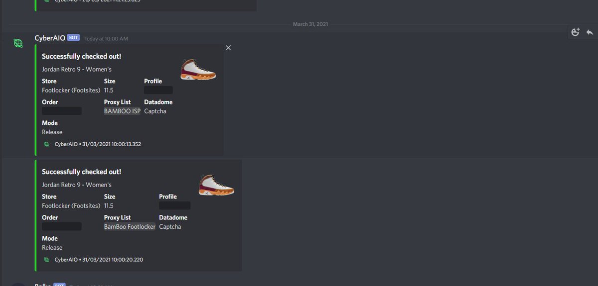Open the CyberAIO bot avatar
Screen dimensions: 598x286
pos(18,43)
